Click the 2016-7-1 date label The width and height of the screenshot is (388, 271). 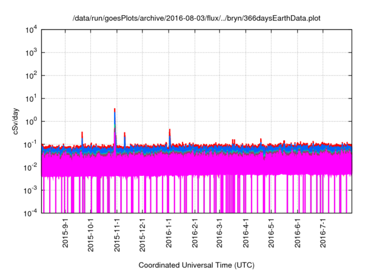point(323,233)
